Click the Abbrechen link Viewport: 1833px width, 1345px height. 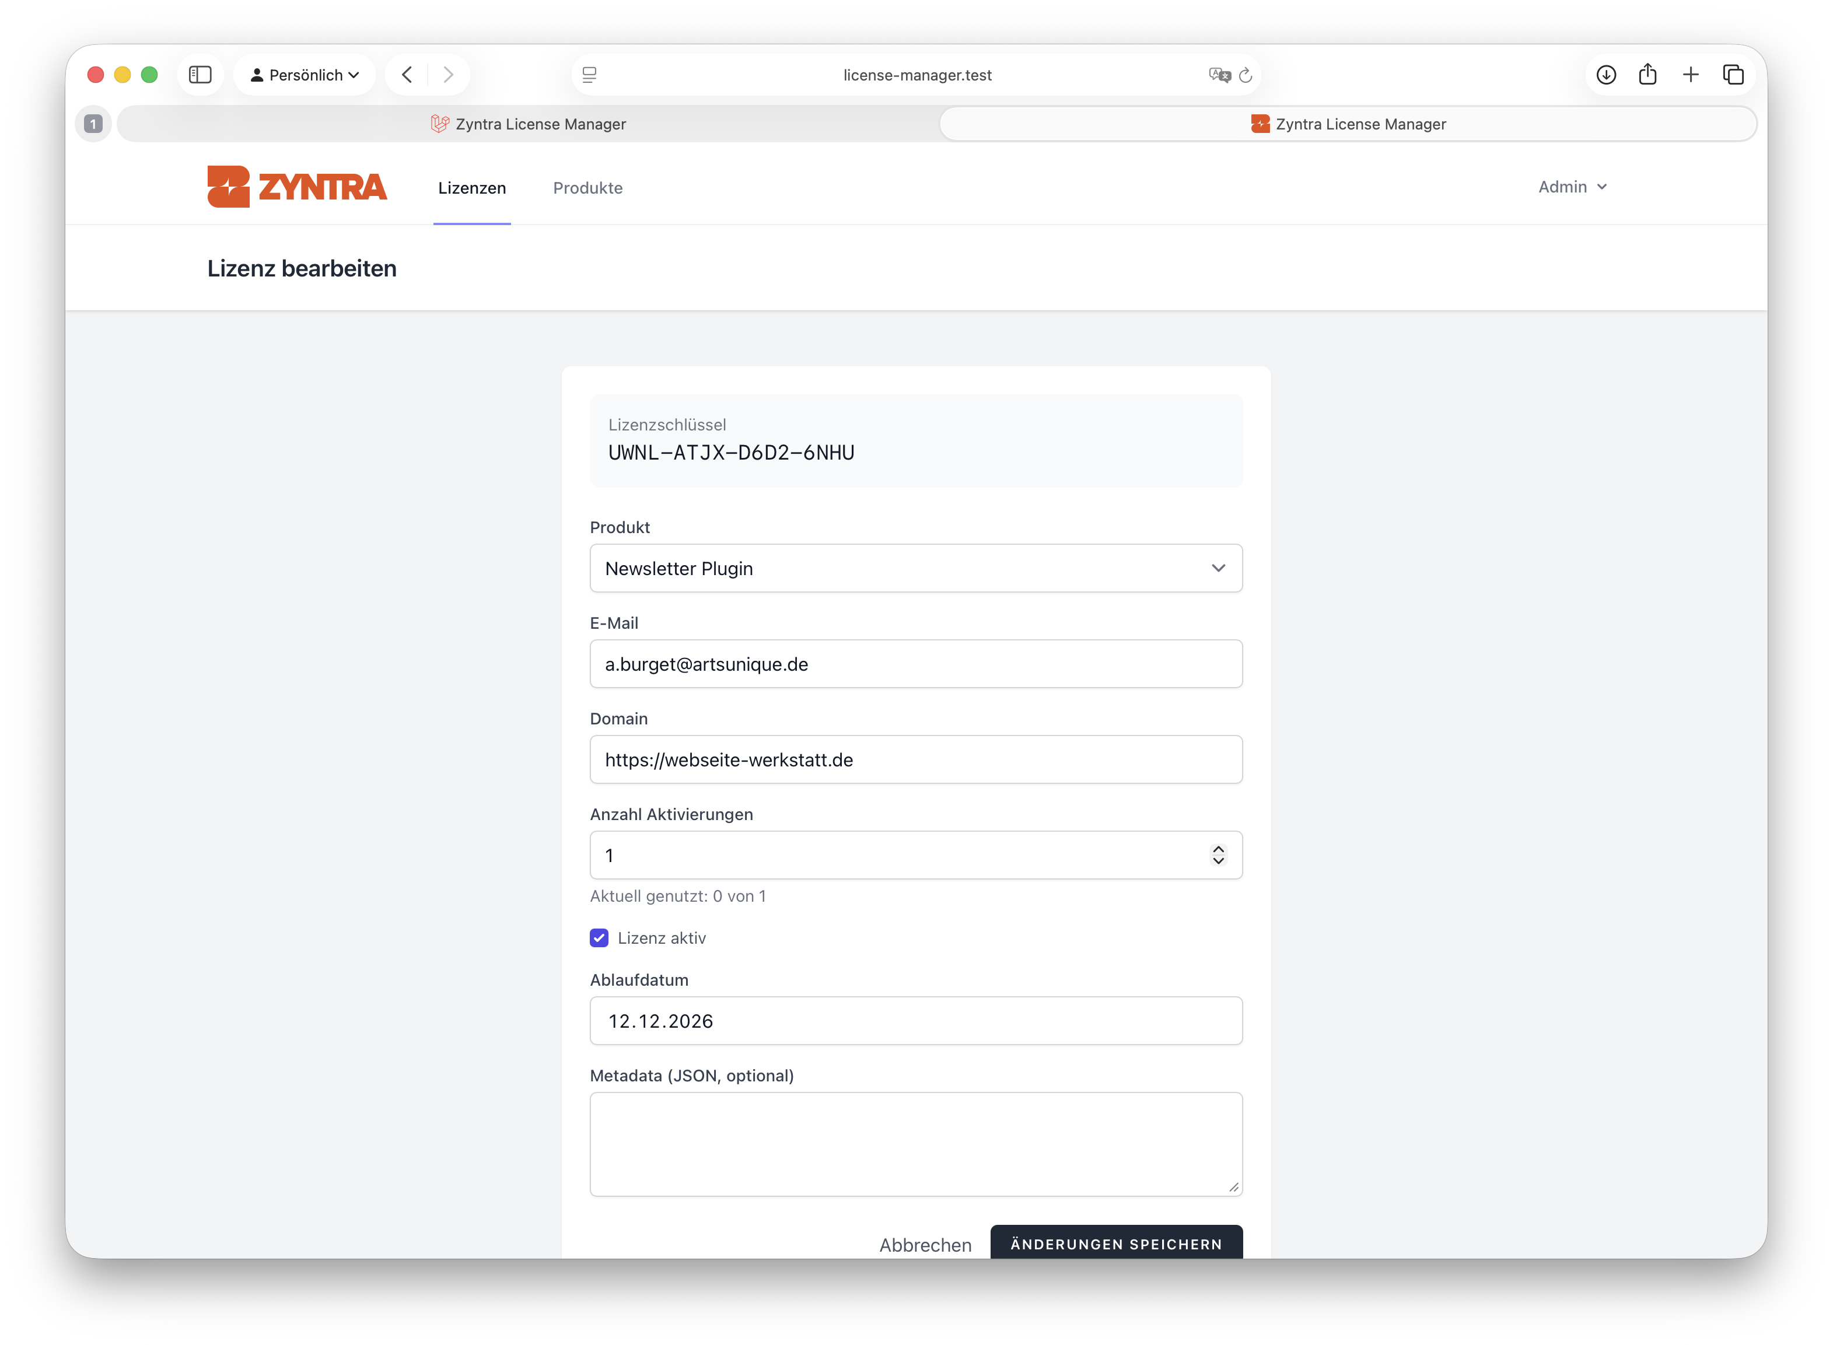(x=925, y=1245)
